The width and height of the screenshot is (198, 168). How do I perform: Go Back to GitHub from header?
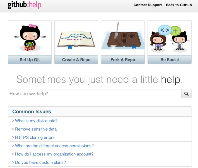179,5
